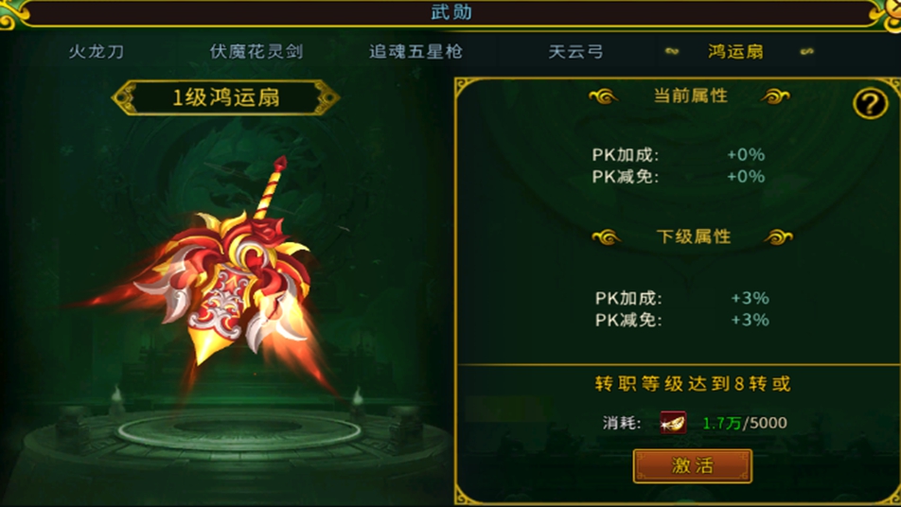Image resolution: width=901 pixels, height=507 pixels.
Task: Click the 激活 activate button
Action: 693,465
